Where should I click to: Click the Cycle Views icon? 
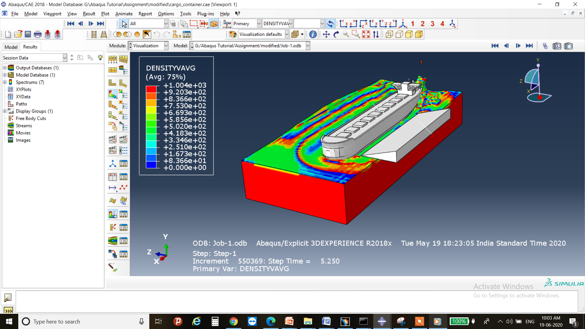coord(376,34)
